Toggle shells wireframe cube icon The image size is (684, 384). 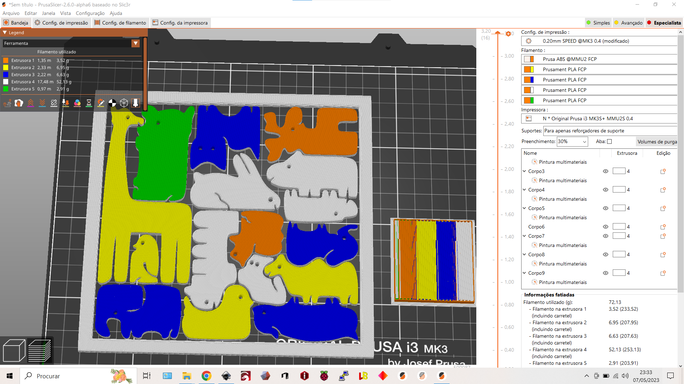coord(124,103)
